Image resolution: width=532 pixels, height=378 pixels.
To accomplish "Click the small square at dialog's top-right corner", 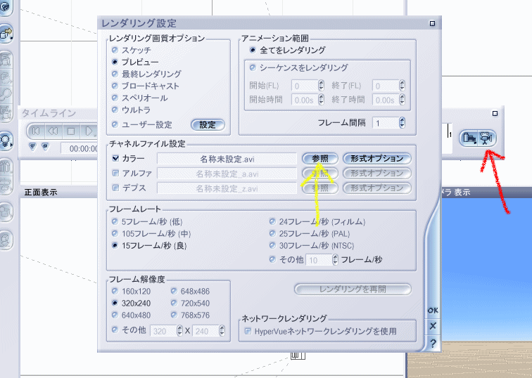I will coord(432,23).
